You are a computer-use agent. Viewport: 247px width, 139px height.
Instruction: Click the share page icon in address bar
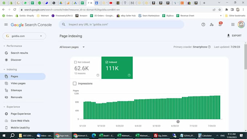point(214,9)
